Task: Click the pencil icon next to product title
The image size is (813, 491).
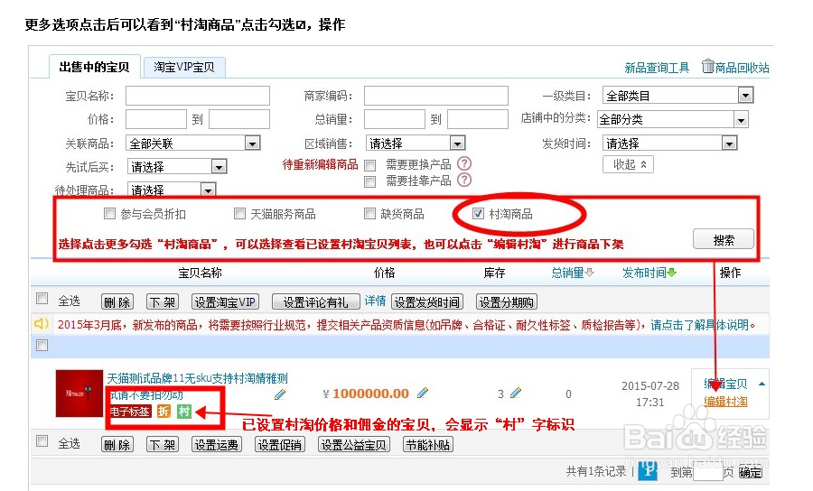Action: (280, 394)
